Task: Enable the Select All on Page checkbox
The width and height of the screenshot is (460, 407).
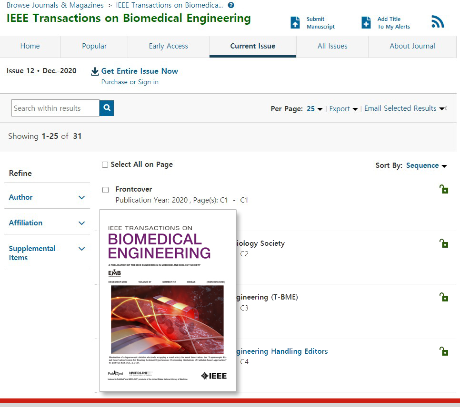Action: (x=105, y=165)
